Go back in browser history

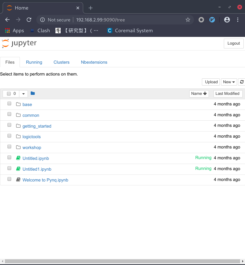coord(7,20)
